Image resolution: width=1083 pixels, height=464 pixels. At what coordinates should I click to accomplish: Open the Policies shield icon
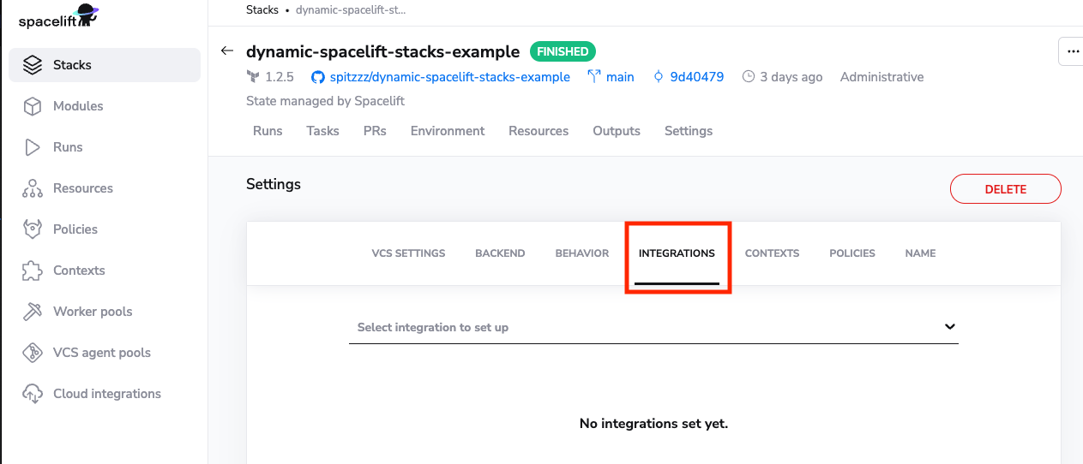(33, 229)
